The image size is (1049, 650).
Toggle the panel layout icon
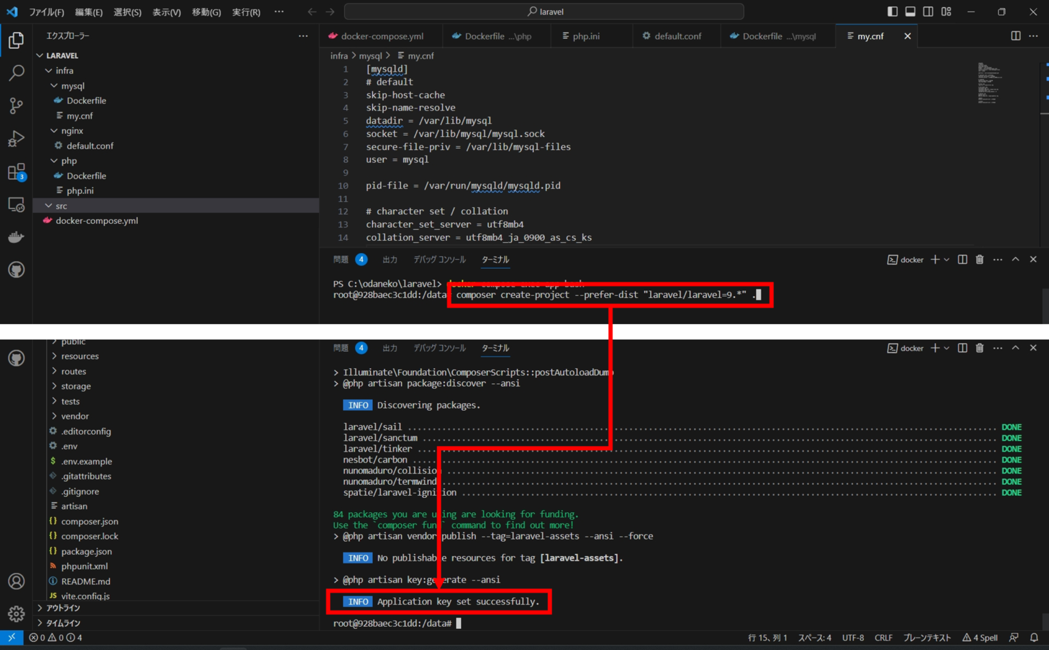[910, 11]
